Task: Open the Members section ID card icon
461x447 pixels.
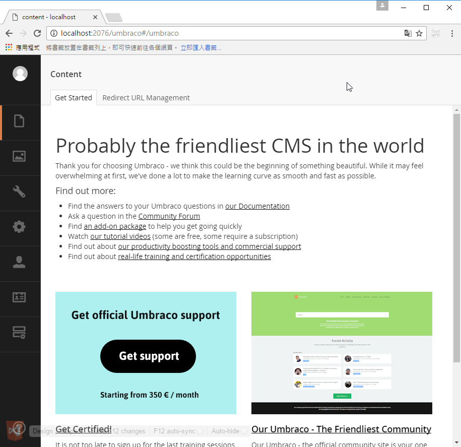Action: pyautogui.click(x=19, y=297)
